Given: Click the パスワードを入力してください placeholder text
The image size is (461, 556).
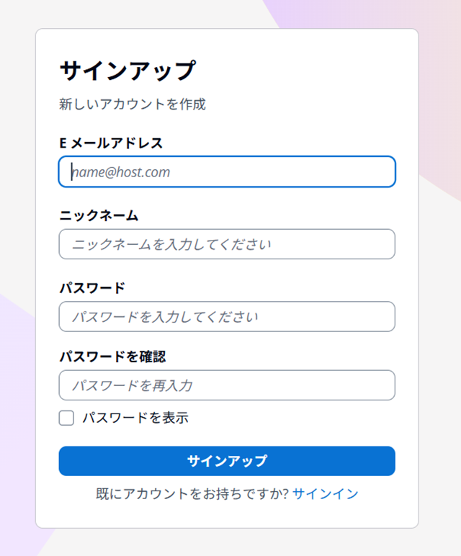Looking at the screenshot, I should click(x=165, y=316).
